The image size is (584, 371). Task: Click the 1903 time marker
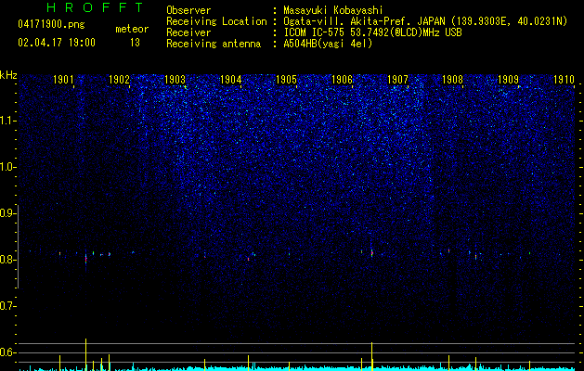(x=175, y=80)
